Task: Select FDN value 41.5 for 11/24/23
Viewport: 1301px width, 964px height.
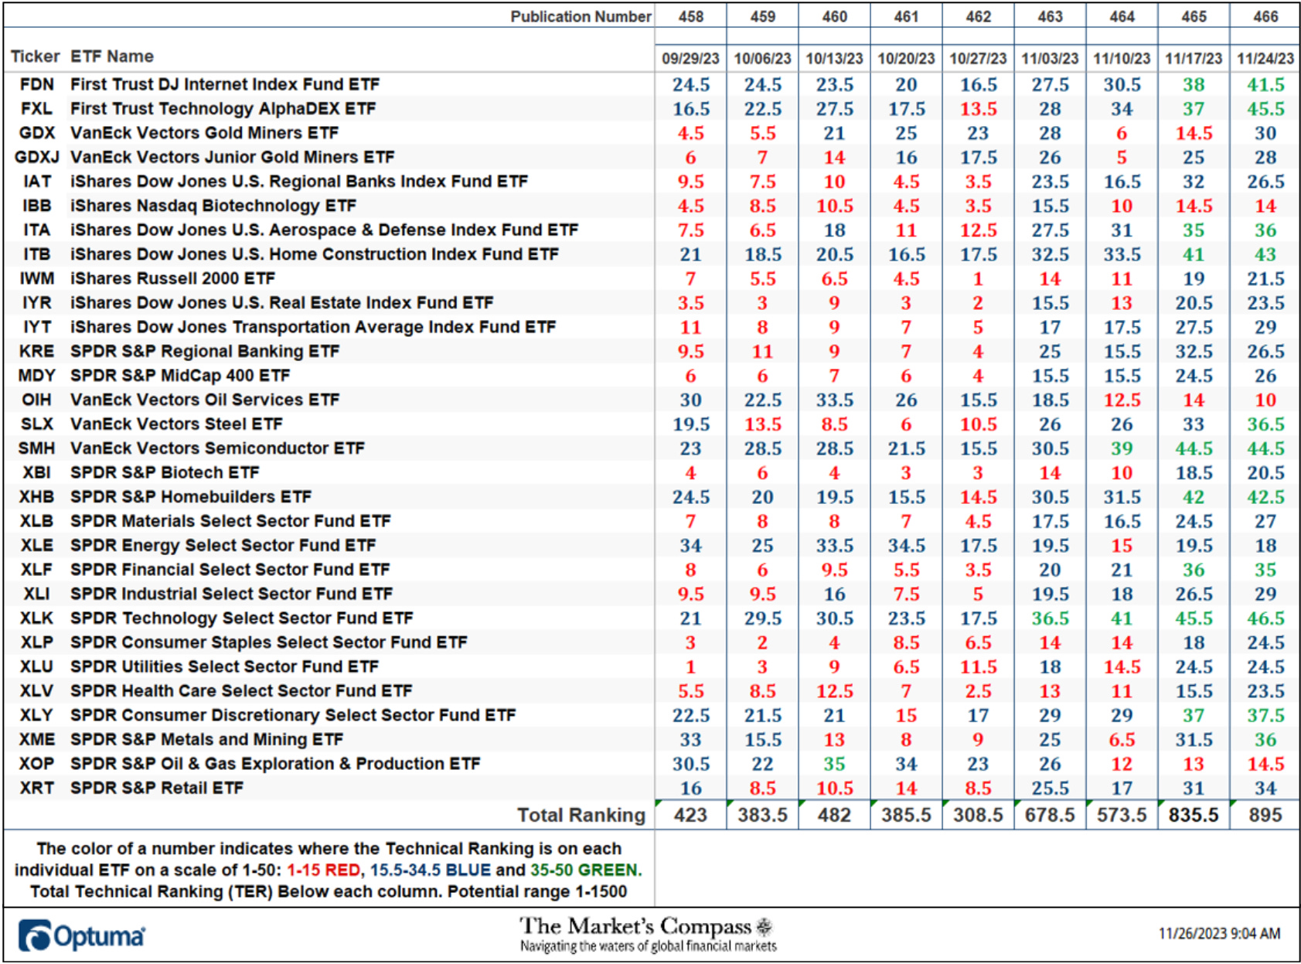Action: click(x=1265, y=84)
